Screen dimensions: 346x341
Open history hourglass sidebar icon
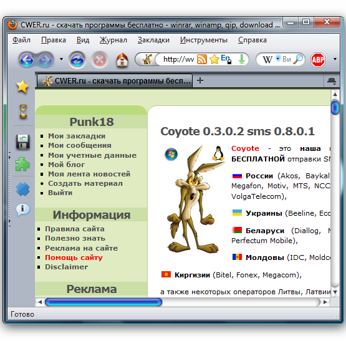click(23, 112)
